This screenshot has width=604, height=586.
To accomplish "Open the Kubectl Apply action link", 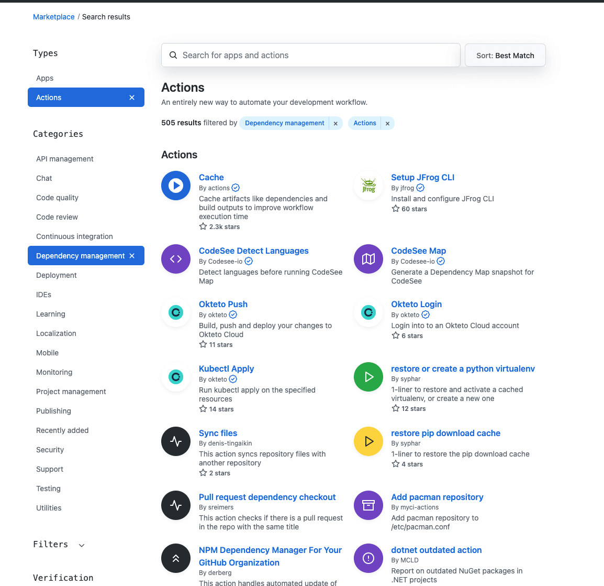I will coord(226,368).
